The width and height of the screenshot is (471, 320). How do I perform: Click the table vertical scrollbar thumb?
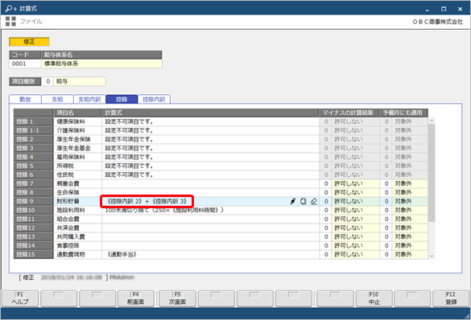coord(432,173)
